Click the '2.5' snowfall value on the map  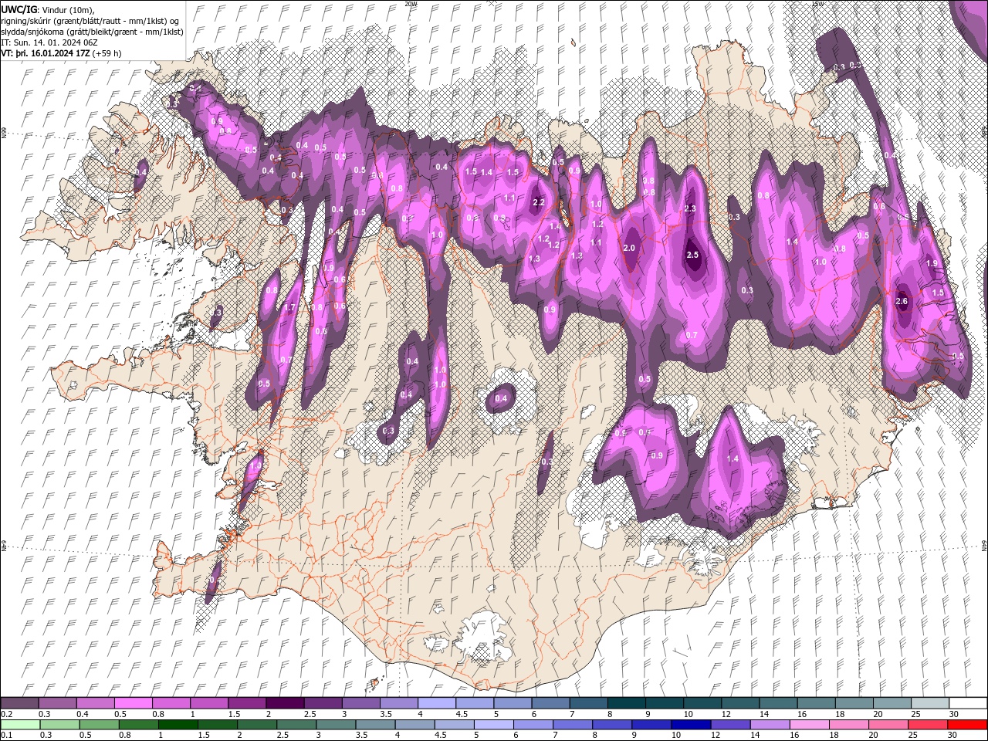point(692,255)
